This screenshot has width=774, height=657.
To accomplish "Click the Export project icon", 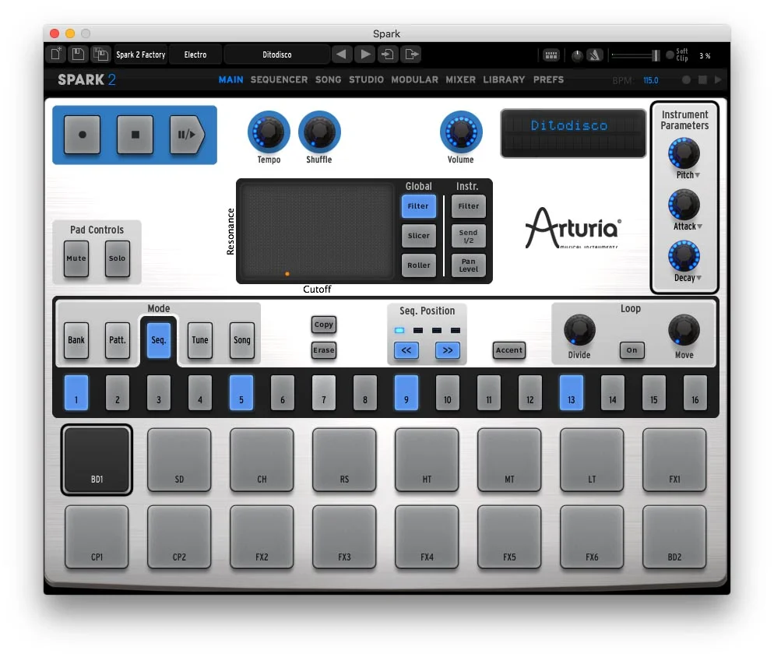I will (411, 54).
